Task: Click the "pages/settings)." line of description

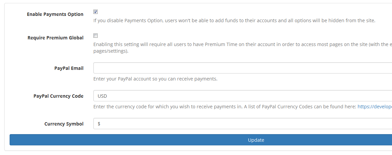Action: pyautogui.click(x=111, y=51)
